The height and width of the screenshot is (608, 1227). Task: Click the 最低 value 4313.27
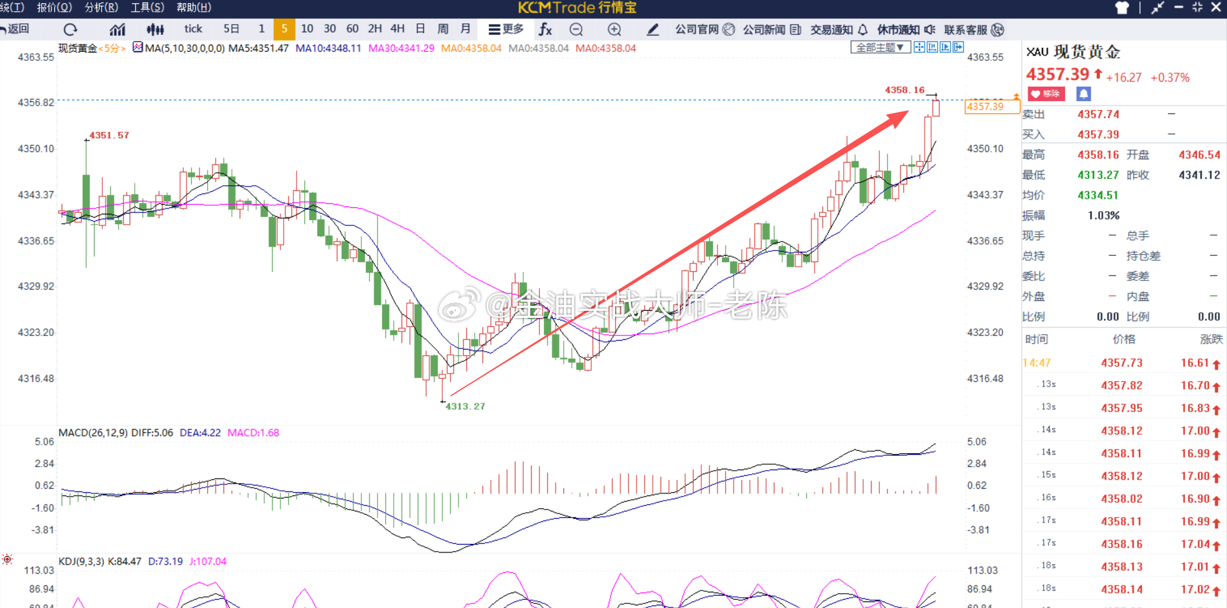(x=1098, y=175)
